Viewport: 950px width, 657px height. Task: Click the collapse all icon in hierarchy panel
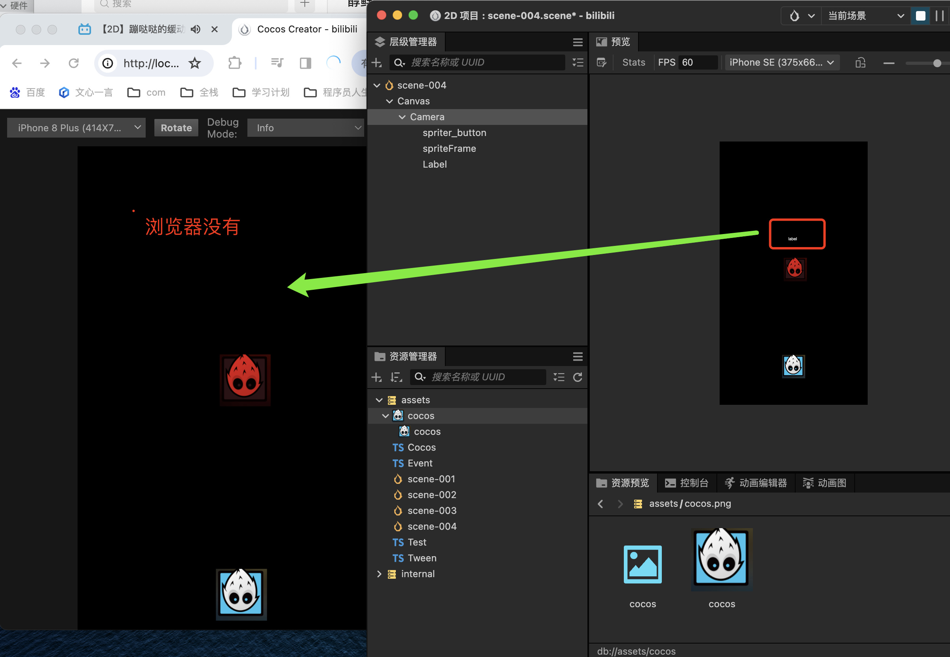point(578,62)
